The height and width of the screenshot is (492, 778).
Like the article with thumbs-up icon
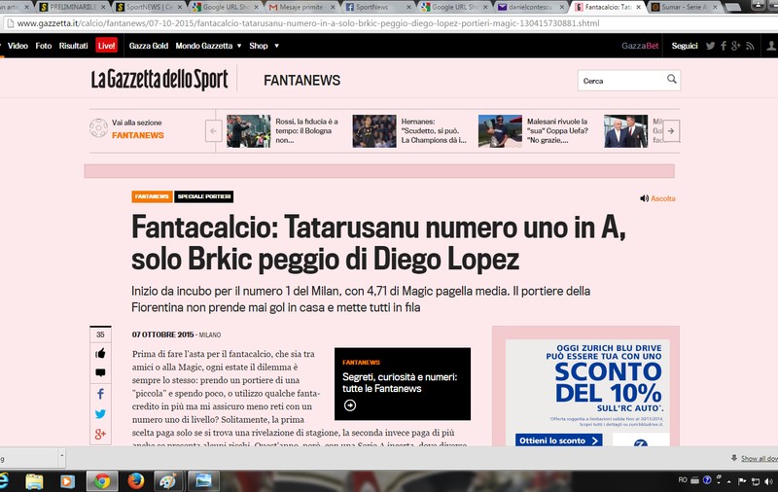tap(100, 353)
